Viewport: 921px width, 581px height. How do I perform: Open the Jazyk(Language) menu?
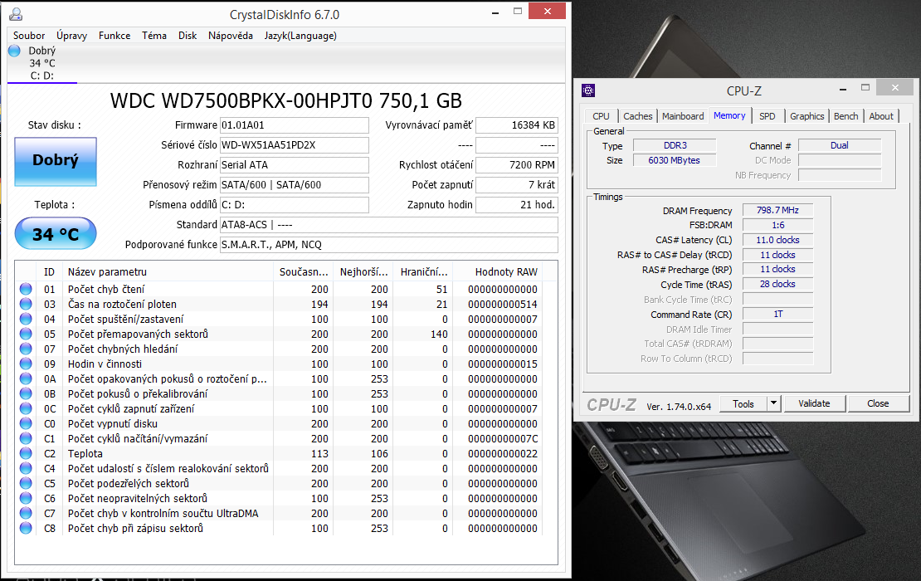tap(300, 36)
